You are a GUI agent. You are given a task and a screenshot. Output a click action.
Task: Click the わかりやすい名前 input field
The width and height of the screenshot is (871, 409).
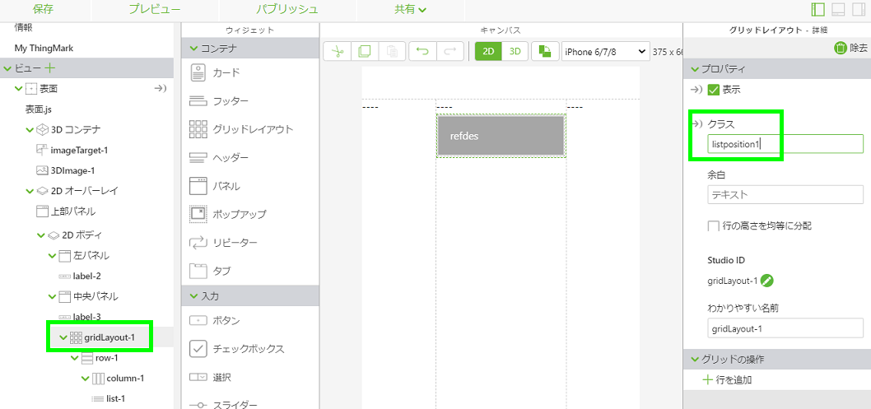point(785,328)
